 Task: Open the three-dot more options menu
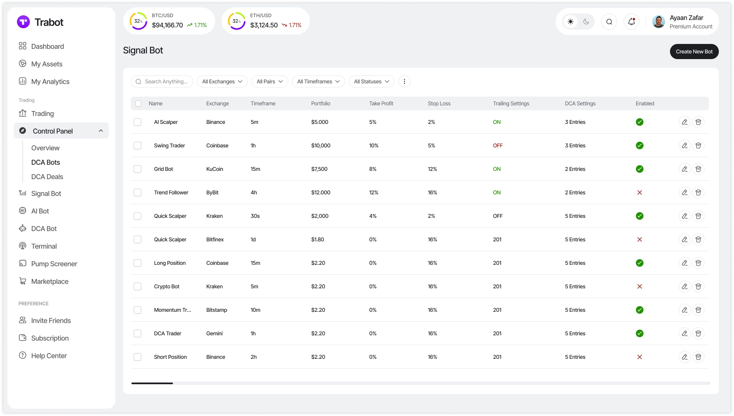pyautogui.click(x=404, y=81)
